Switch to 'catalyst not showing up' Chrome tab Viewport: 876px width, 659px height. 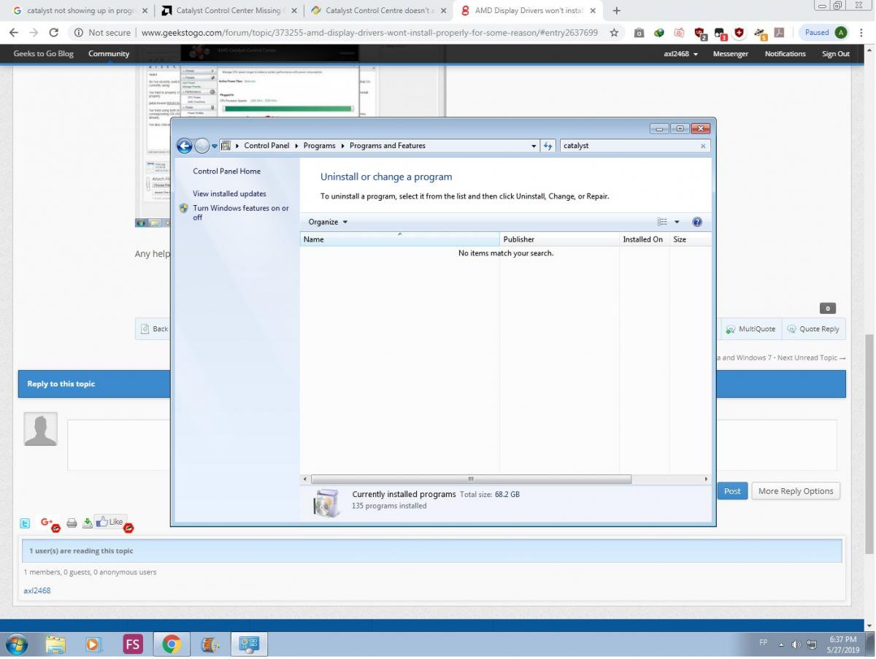pos(79,11)
